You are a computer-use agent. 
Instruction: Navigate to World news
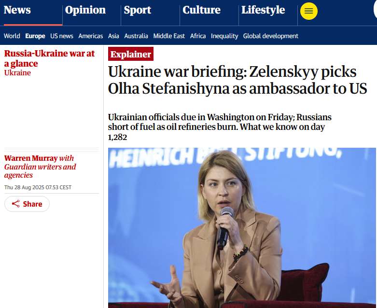coord(12,36)
